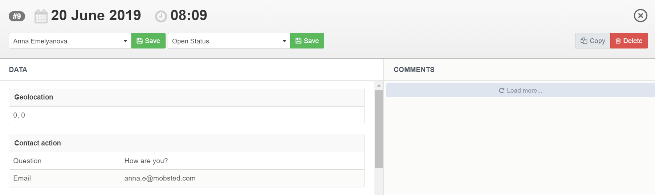Click the clock icon beside 08:09
Image resolution: width=655 pixels, height=195 pixels.
coord(161,17)
